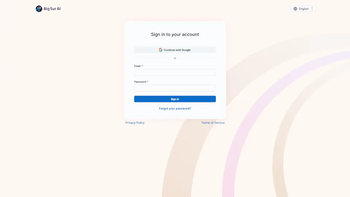Focus the Password input field
350x197 pixels.
click(175, 88)
